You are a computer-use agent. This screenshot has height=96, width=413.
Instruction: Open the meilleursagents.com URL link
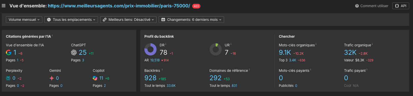click(x=119, y=6)
